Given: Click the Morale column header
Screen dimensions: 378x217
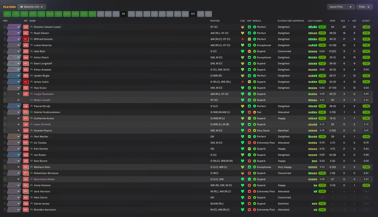Looking at the screenshot, I should click(257, 21).
